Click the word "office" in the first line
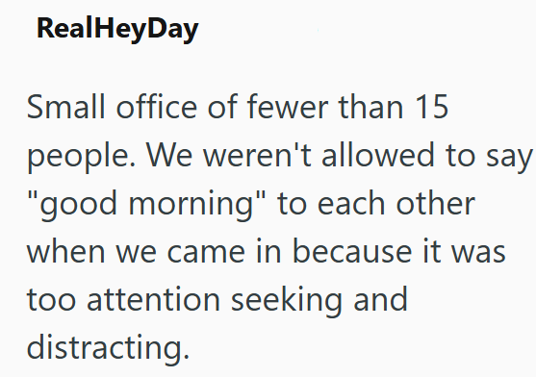The image size is (536, 377). tap(157, 107)
